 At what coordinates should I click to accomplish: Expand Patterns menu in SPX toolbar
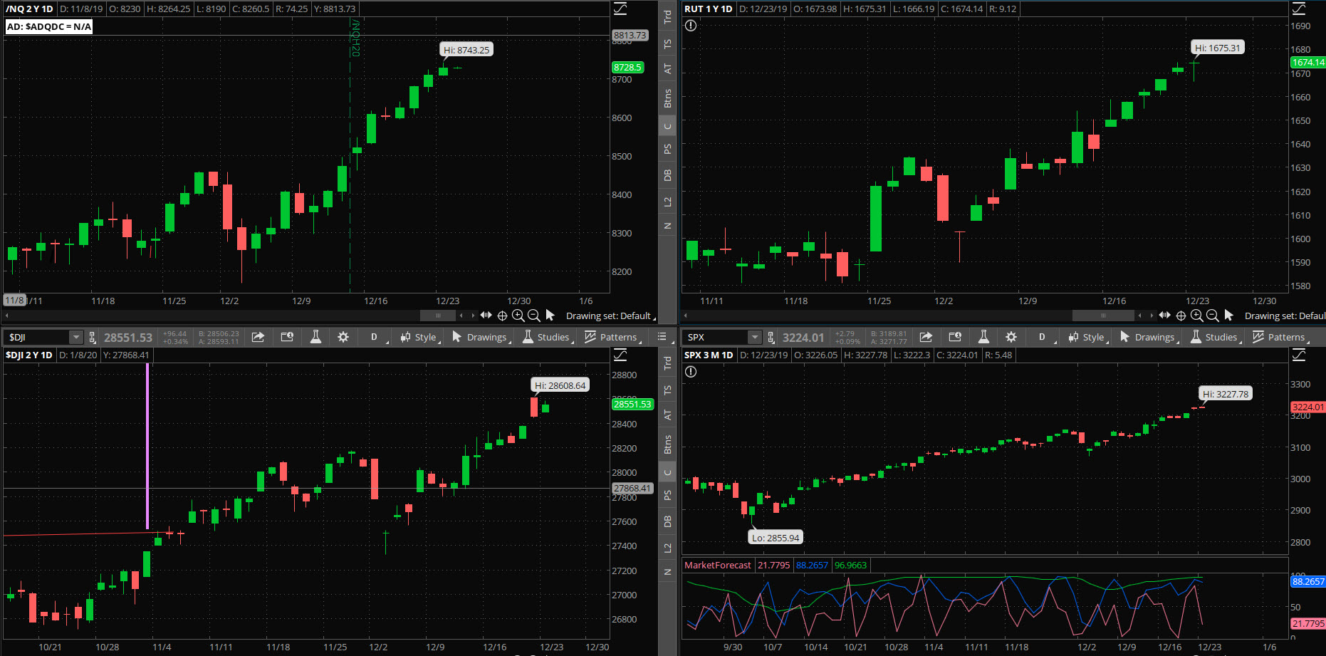coord(1280,337)
